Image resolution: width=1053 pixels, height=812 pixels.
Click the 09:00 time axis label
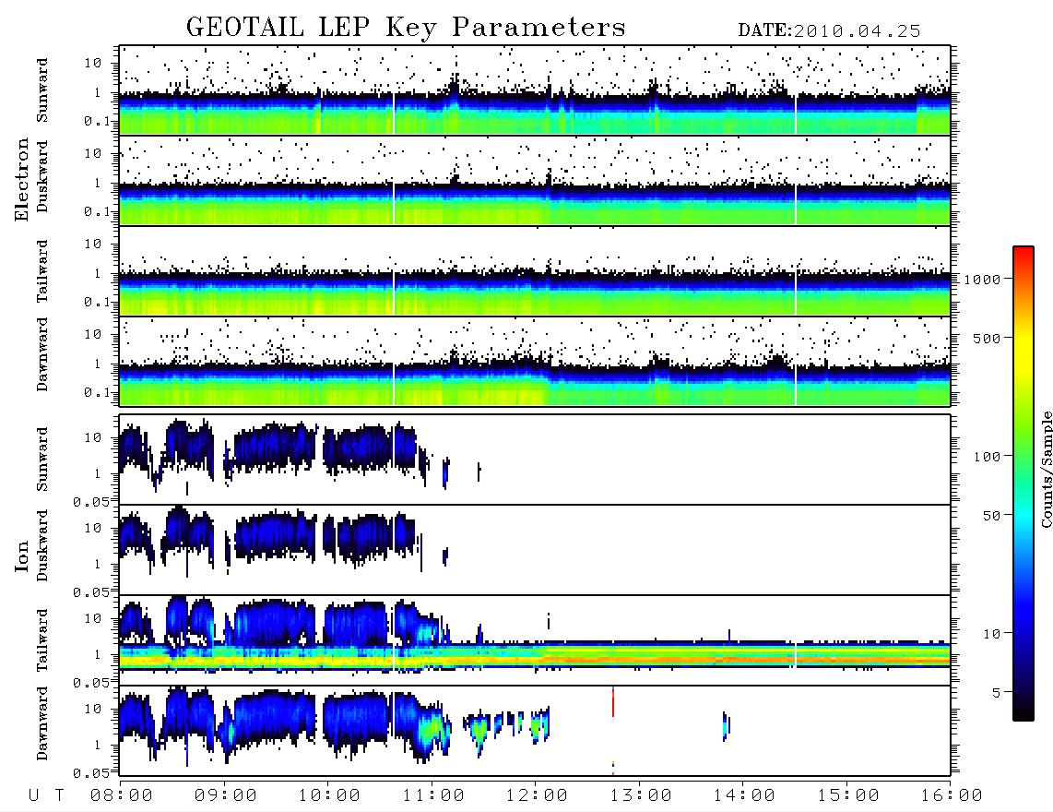[226, 796]
